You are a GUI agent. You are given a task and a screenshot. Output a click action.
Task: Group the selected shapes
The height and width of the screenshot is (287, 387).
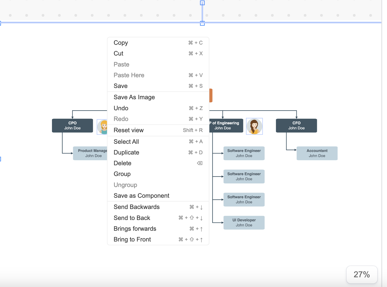tap(122, 174)
